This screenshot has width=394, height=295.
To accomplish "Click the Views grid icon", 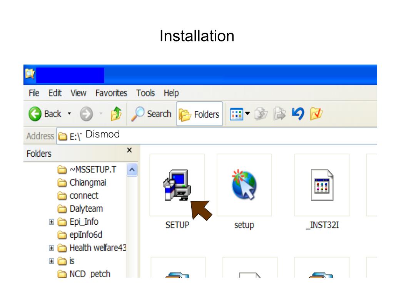I will point(237,114).
